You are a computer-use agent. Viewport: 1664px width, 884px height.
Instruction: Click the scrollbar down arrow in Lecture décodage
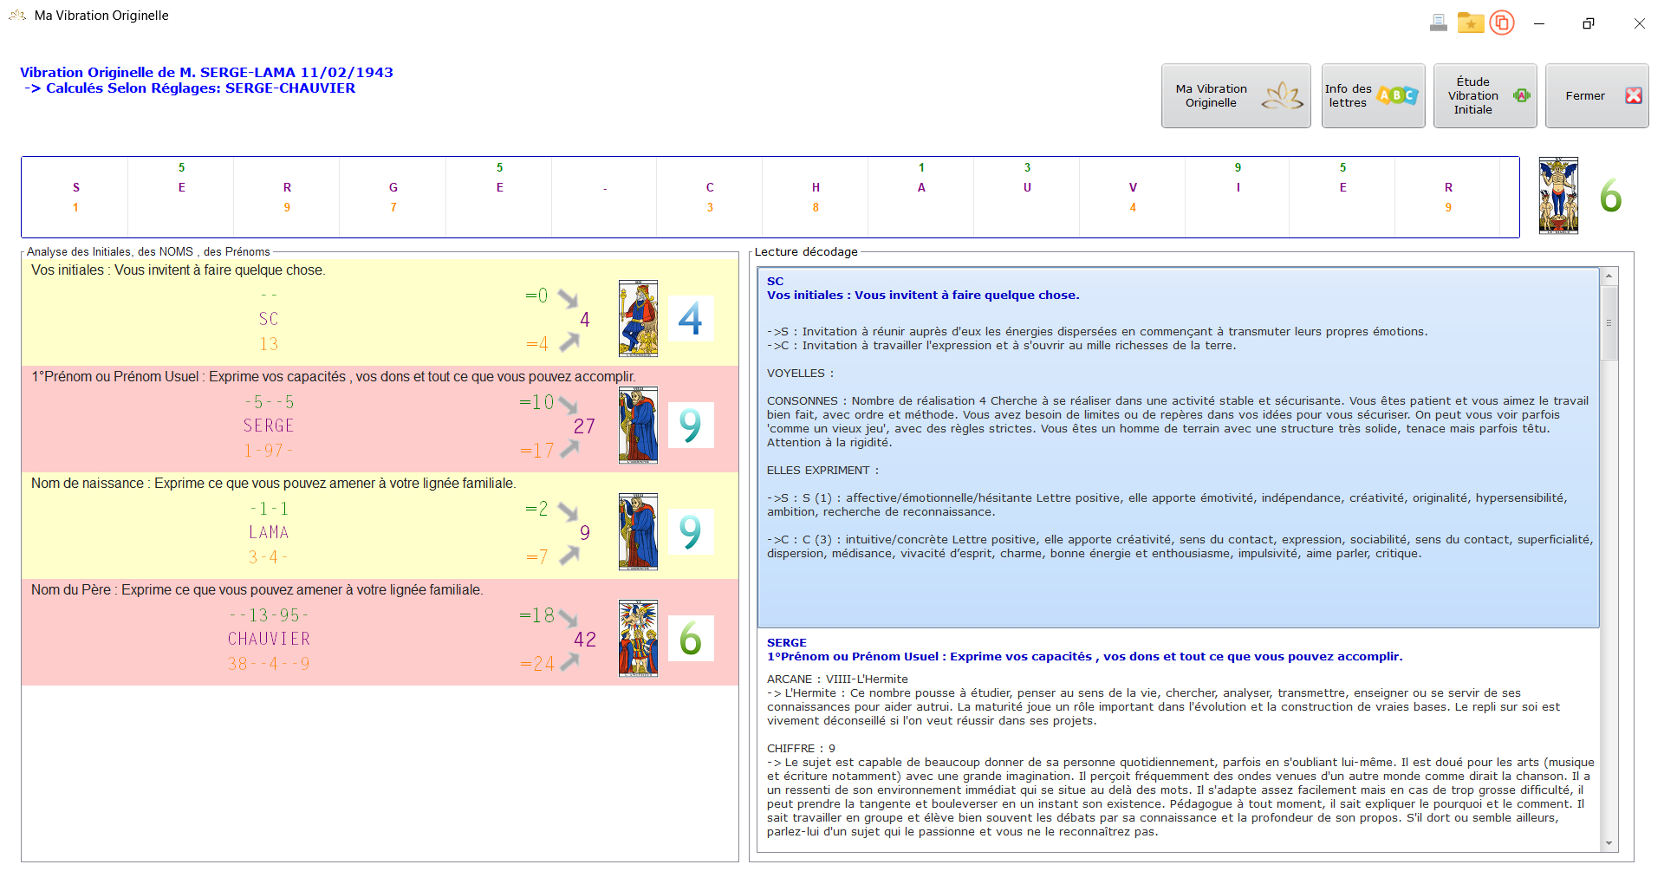click(x=1609, y=843)
